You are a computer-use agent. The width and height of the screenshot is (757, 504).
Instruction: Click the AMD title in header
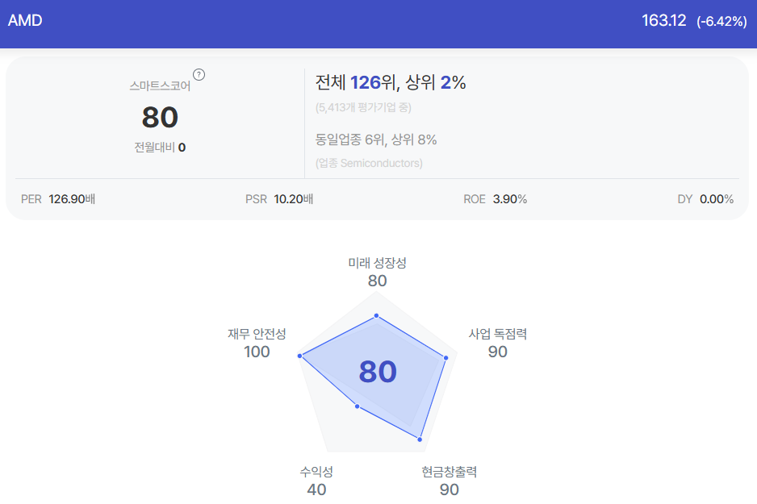[25, 20]
